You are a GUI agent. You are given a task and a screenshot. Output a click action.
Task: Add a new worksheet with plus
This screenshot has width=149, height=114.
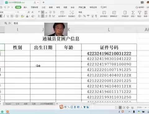57,103
